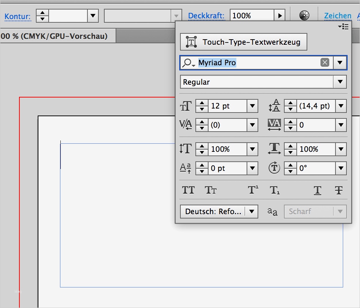Click inside the Myriad Pro font field
The height and width of the screenshot is (308, 360).
pyautogui.click(x=227, y=62)
